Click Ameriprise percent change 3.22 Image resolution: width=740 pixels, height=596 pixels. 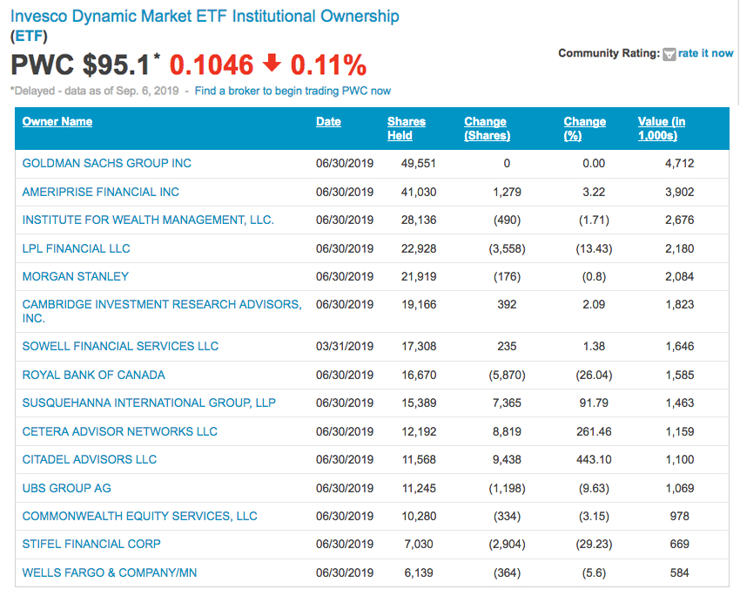pyautogui.click(x=594, y=192)
